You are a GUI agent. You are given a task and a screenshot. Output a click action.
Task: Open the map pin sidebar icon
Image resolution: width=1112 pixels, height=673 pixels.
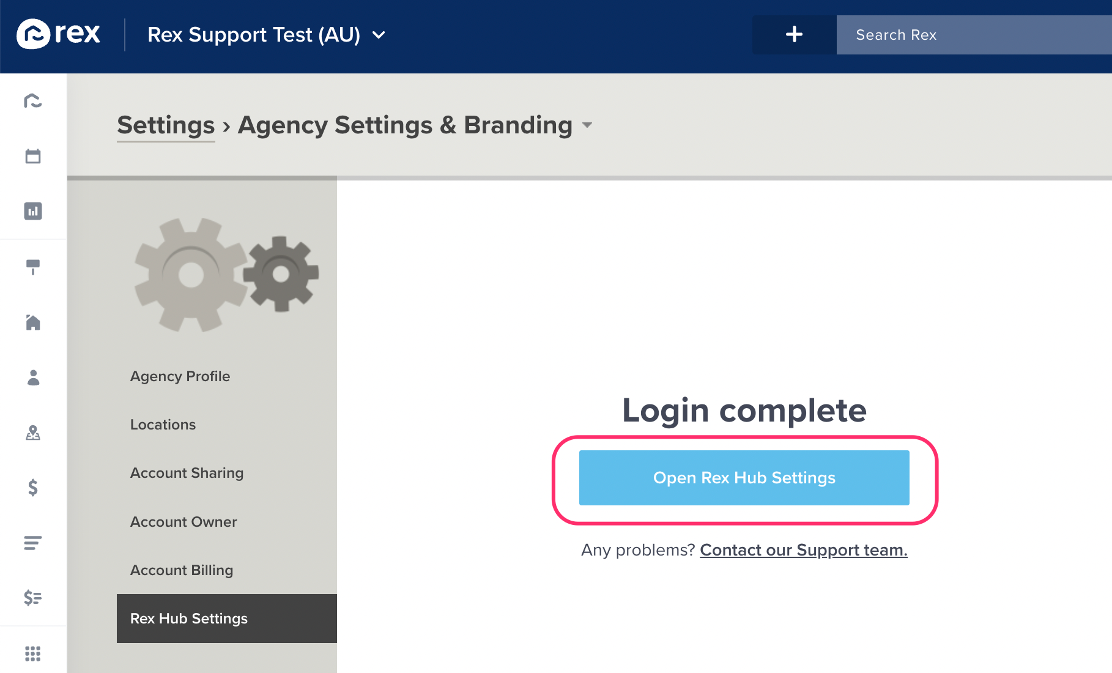[33, 433]
